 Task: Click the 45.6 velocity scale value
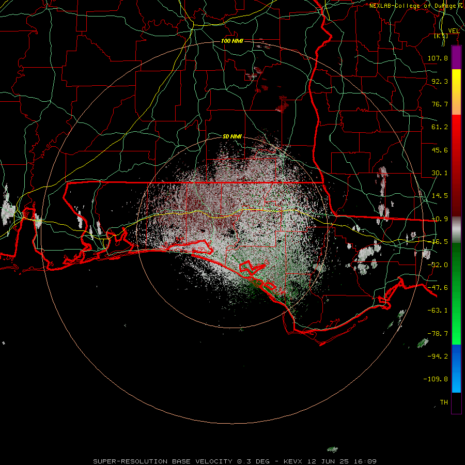pyautogui.click(x=440, y=150)
